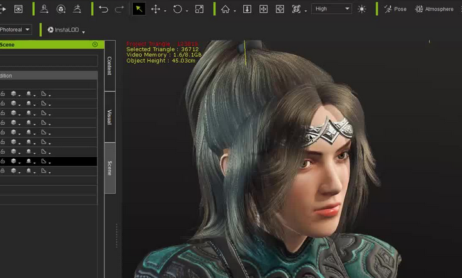The width and height of the screenshot is (462, 278).
Task: Click sphere shading icon in highlighted row
Action: (29, 161)
